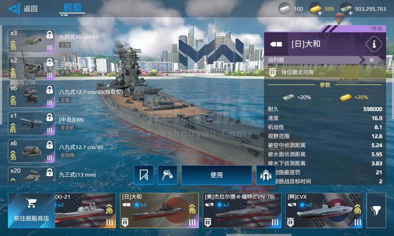394x236 pixels.
Task: Go to 前往舰艇商店 ship shop
Action: pos(32,210)
